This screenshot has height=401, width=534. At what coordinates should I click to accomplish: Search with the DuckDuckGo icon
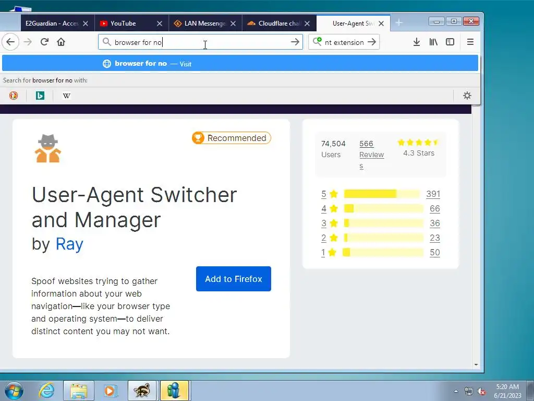(14, 96)
